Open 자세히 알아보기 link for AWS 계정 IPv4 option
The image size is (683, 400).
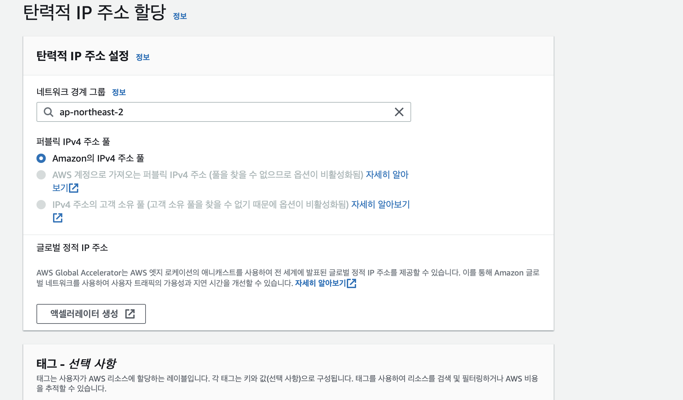pyautogui.click(x=387, y=175)
